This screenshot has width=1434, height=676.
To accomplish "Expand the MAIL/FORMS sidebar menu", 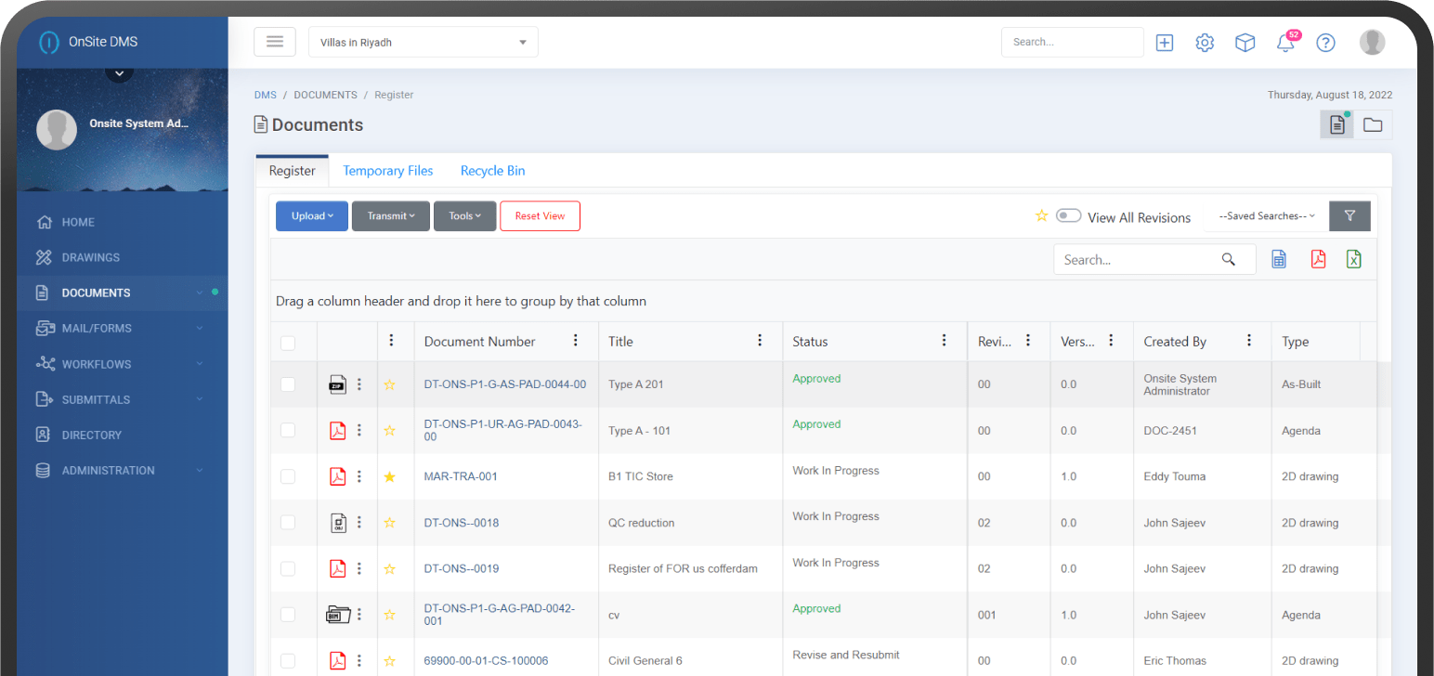I will pyautogui.click(x=122, y=328).
